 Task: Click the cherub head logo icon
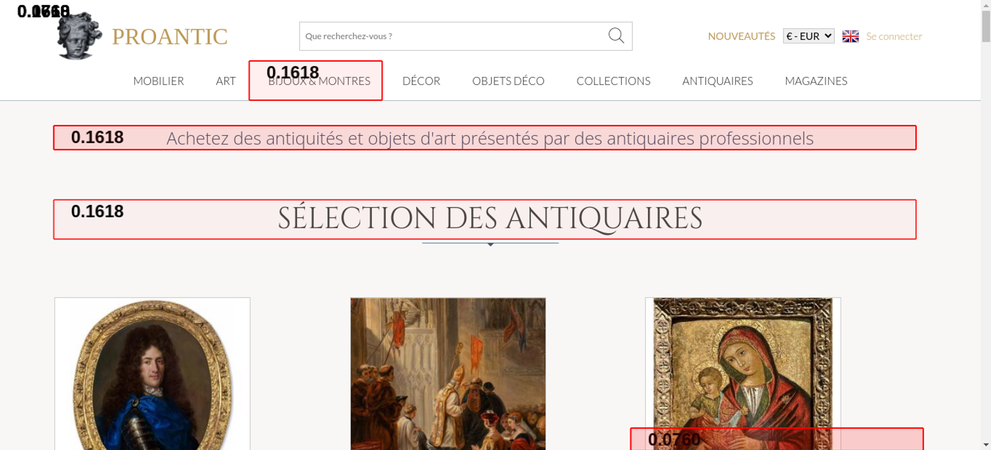[79, 37]
